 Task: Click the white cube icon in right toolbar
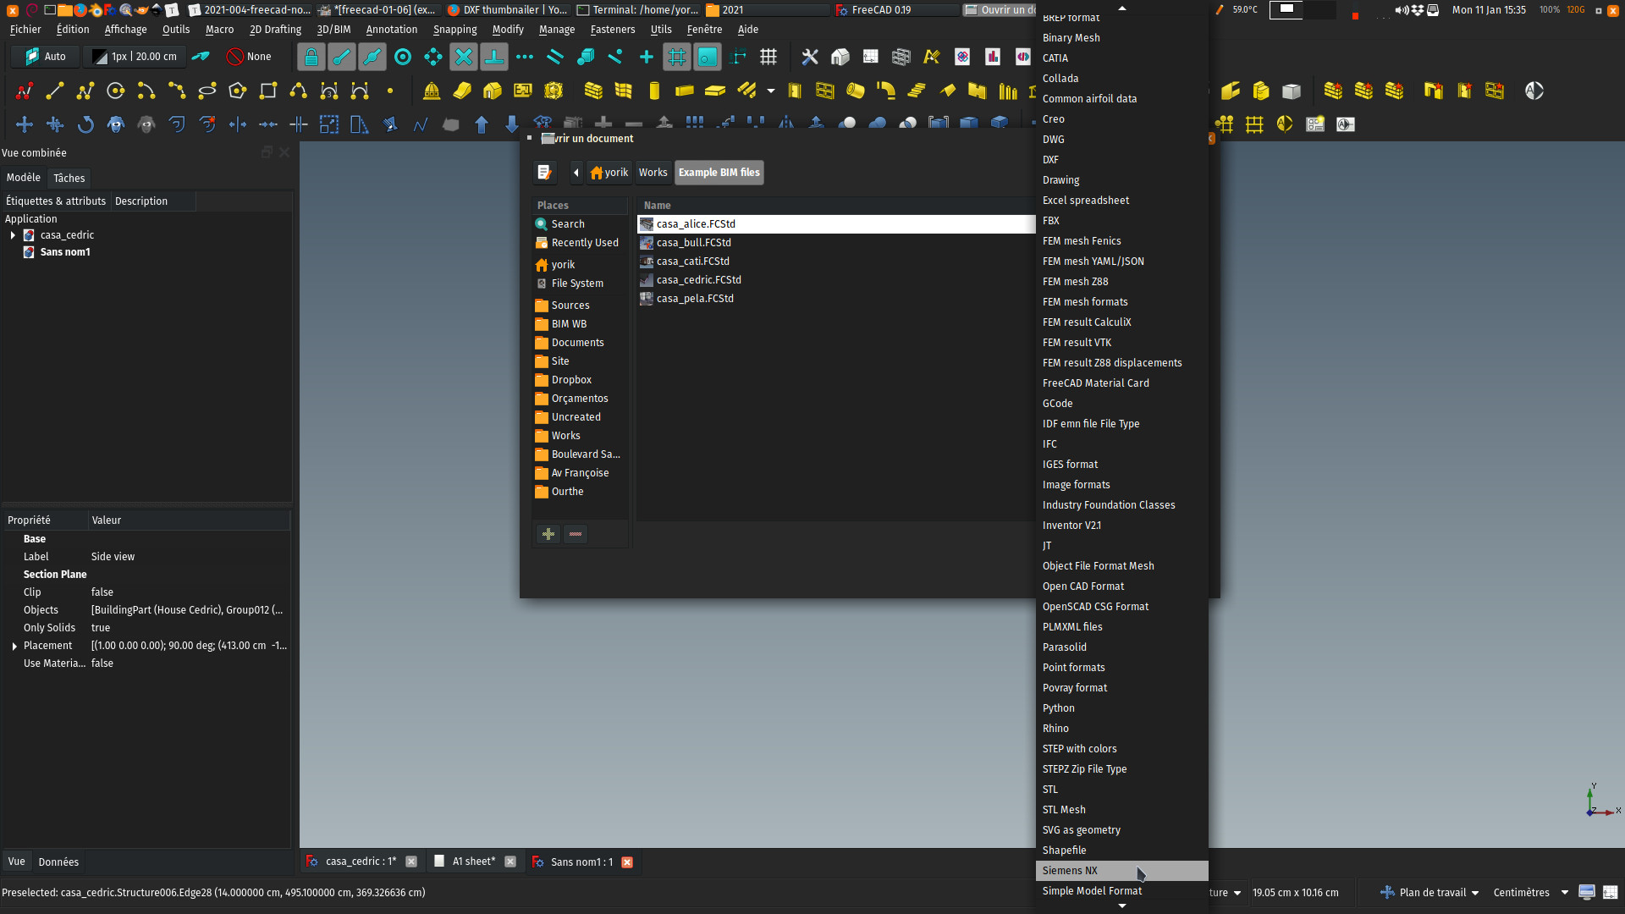pos(1292,91)
